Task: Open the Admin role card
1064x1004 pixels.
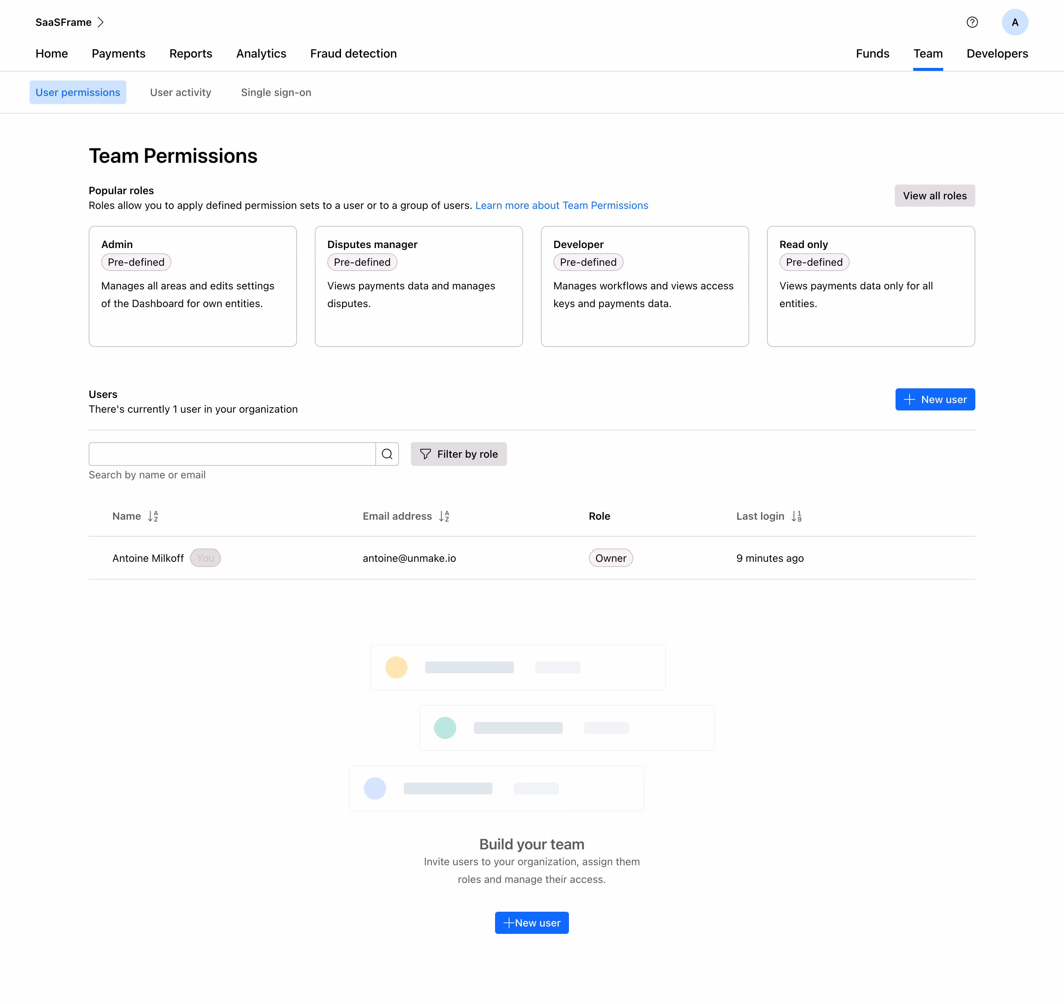Action: pos(193,286)
